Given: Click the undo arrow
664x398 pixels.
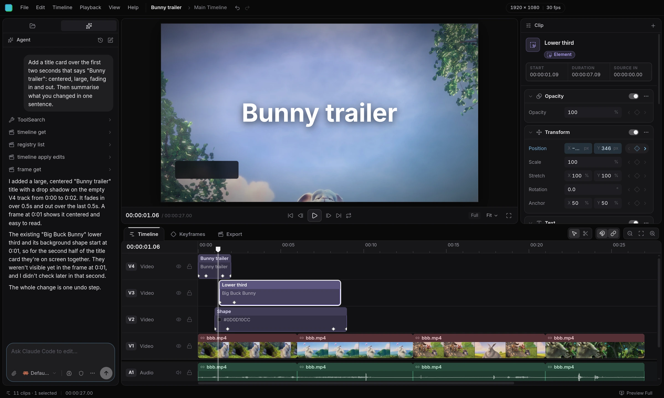Looking at the screenshot, I should (x=237, y=8).
